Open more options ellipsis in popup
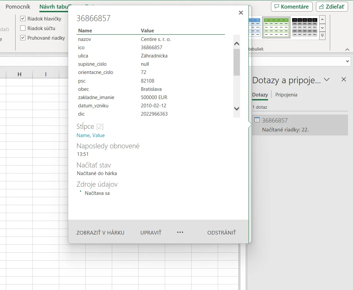The image size is (353, 290). click(x=180, y=232)
